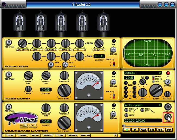Image resolution: width=177 pixels, height=140 pixels.
Task: Click the Hi frequency knob
Action: [x=80, y=43]
